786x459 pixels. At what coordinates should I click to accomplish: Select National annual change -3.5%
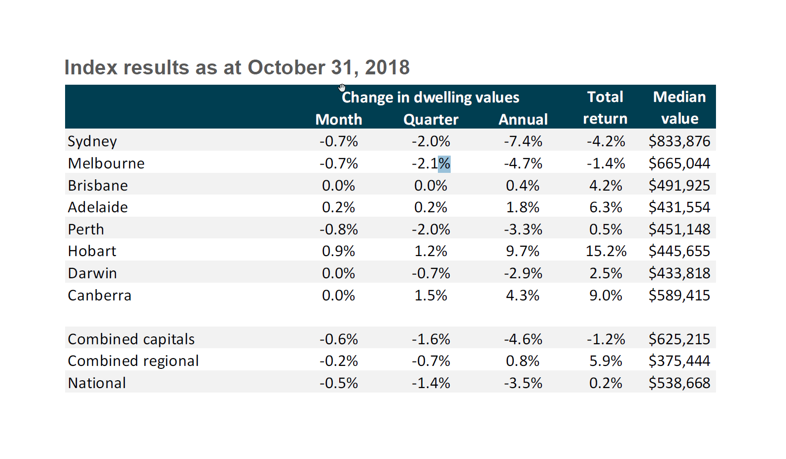coord(523,383)
